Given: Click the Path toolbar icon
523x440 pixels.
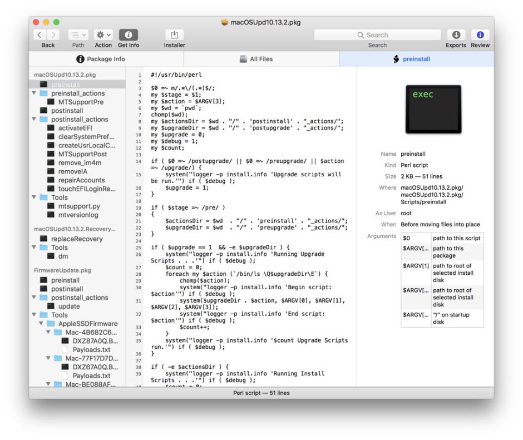Looking at the screenshot, I should pos(74,34).
